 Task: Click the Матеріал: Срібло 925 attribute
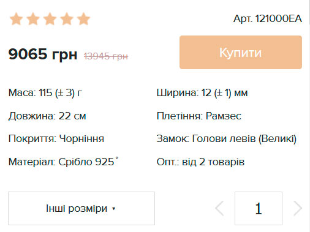(x=63, y=162)
